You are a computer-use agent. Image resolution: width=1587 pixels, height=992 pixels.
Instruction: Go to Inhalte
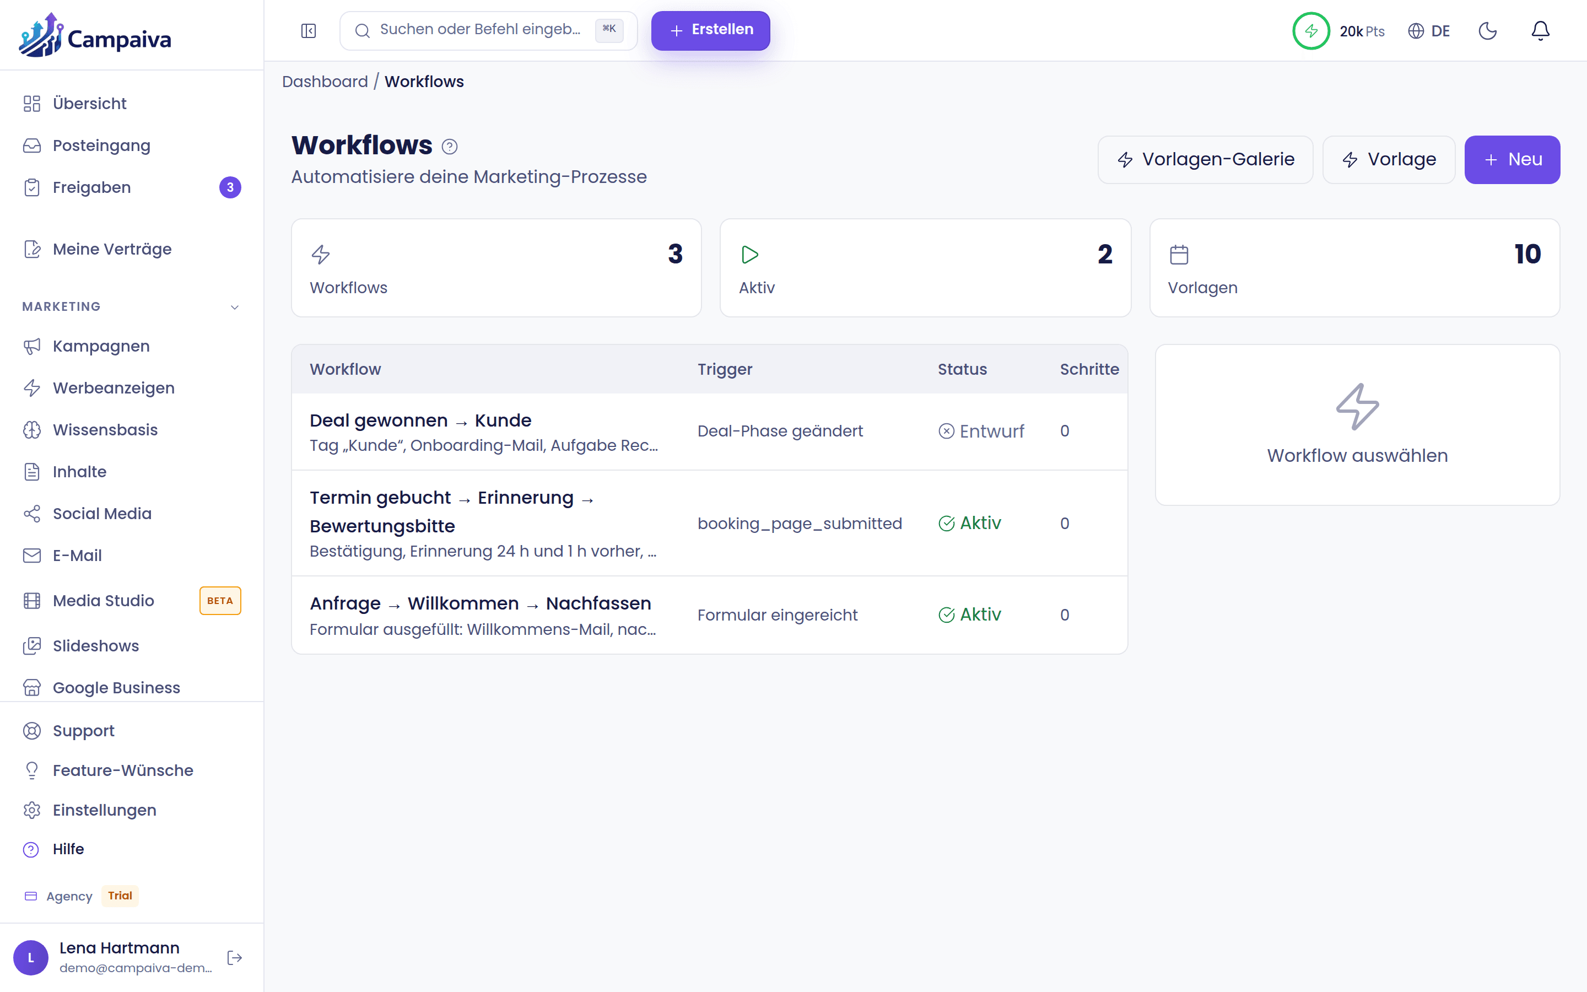131,472
